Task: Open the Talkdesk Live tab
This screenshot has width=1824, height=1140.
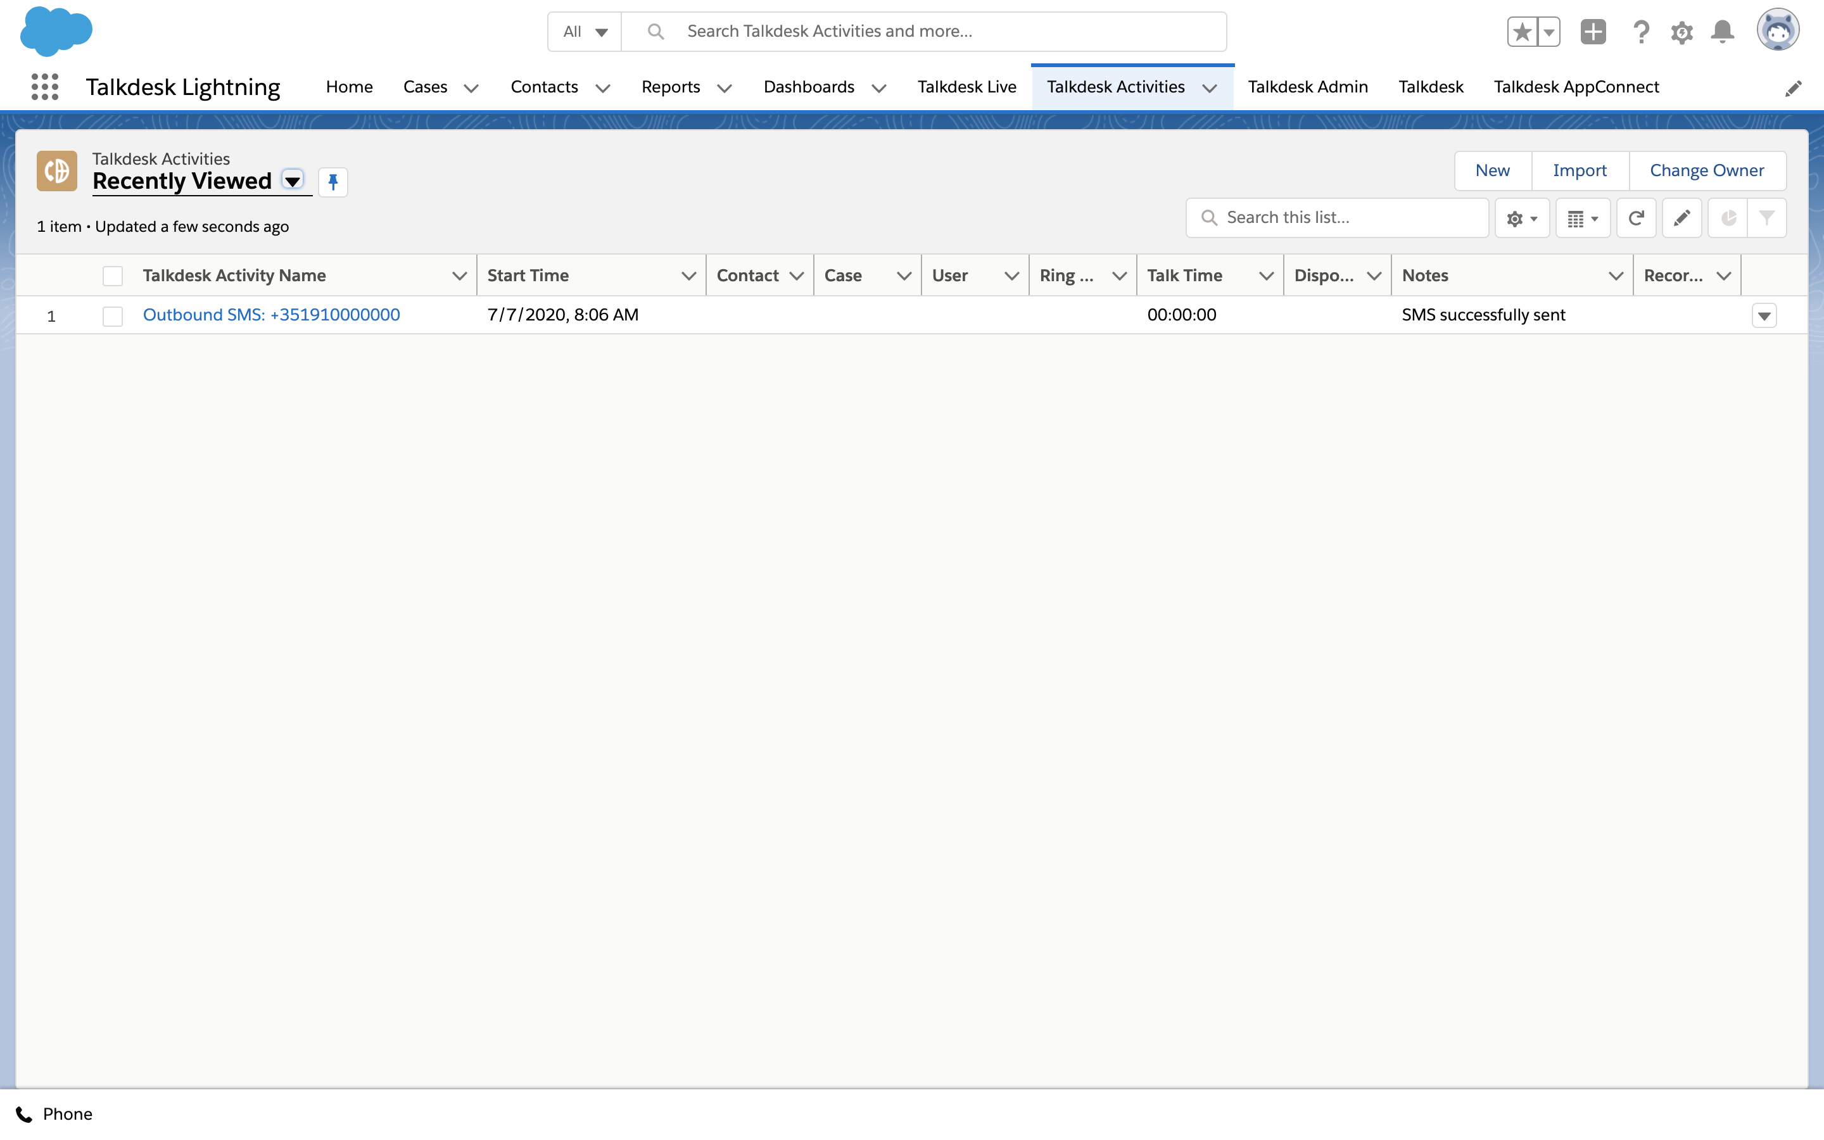Action: coord(966,87)
